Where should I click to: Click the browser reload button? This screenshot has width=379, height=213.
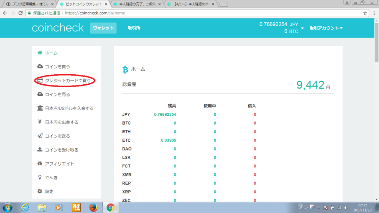(x=21, y=13)
